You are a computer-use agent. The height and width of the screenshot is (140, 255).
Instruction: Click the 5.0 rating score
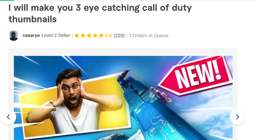108,36
